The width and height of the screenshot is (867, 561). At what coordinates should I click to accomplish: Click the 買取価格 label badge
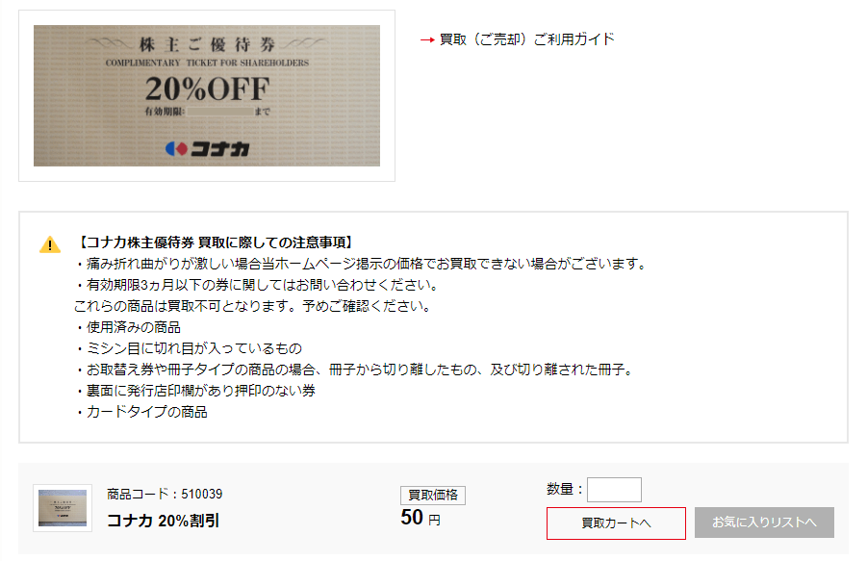[x=433, y=496]
